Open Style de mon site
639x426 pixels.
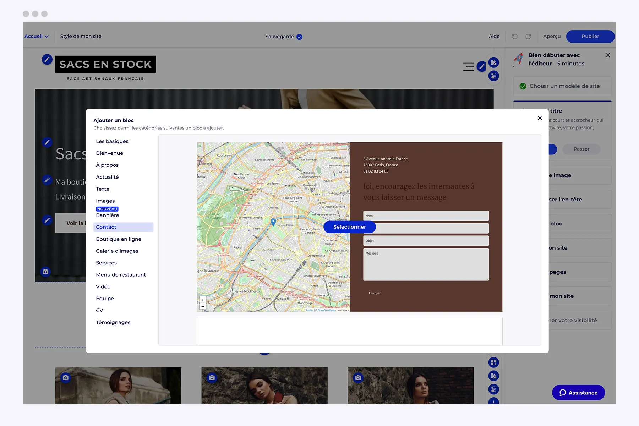pos(81,36)
